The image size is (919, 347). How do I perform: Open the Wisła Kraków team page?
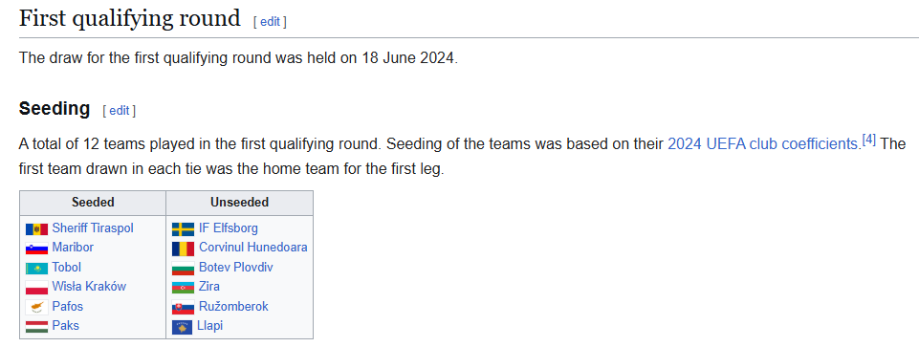tap(89, 287)
